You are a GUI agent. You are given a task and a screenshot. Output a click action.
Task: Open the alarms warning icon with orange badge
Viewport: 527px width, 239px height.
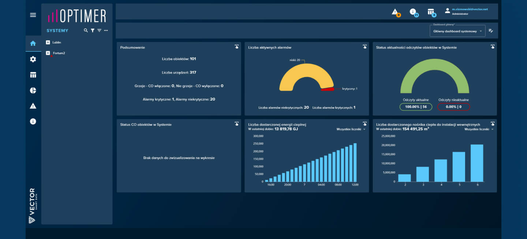(395, 12)
